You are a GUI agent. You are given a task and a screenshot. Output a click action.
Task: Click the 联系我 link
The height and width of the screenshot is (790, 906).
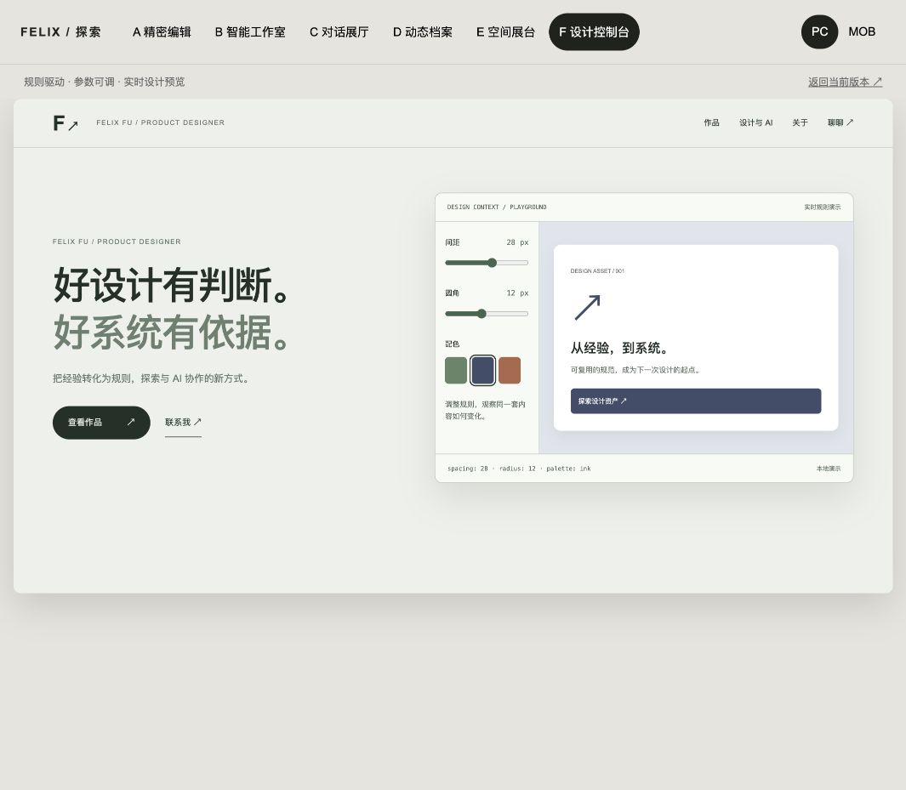coord(183,423)
